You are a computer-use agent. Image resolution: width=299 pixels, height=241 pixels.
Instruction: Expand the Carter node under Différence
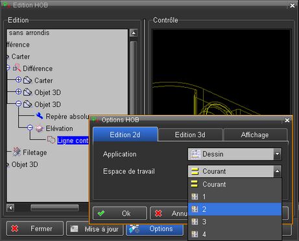[x=18, y=80]
